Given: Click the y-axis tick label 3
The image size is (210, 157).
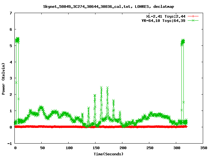Looking at the screenshot, I should [x=11, y=78].
